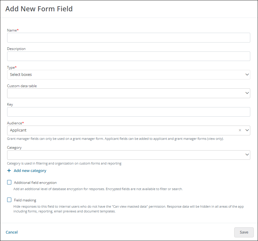The image size is (258, 241).
Task: Click the Cancel link
Action: [x=12, y=232]
